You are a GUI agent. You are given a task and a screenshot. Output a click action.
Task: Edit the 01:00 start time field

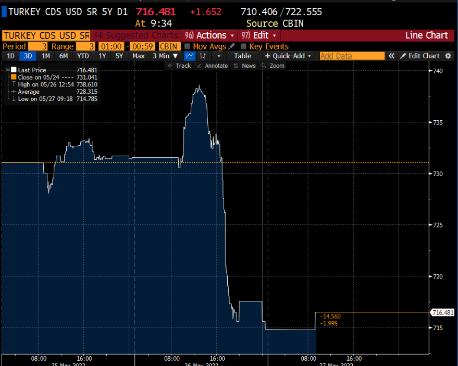pyautogui.click(x=112, y=46)
